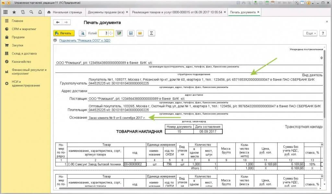Close the Документы продажи (все) tab

pyautogui.click(x=127, y=12)
